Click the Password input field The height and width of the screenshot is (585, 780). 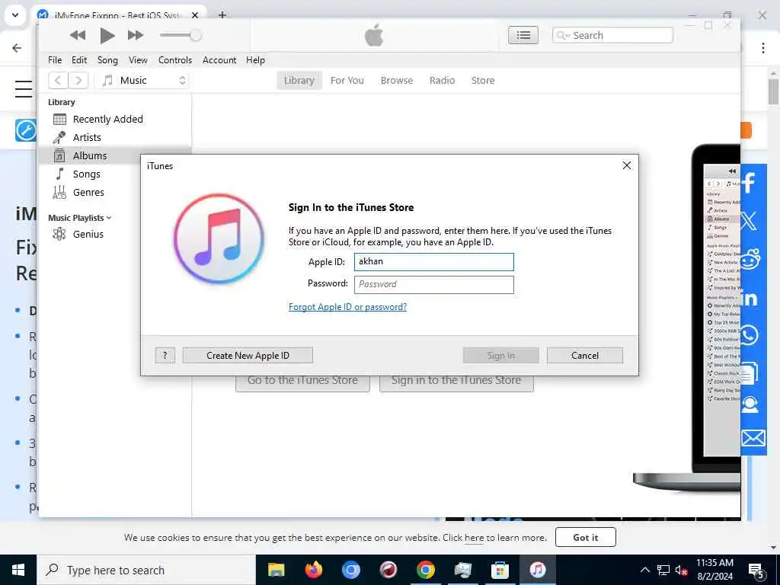click(433, 285)
